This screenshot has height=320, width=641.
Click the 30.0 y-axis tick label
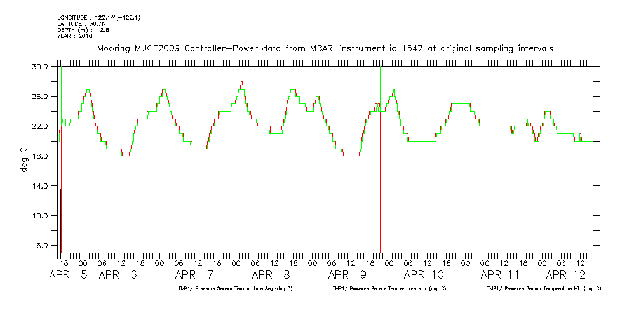click(x=40, y=67)
